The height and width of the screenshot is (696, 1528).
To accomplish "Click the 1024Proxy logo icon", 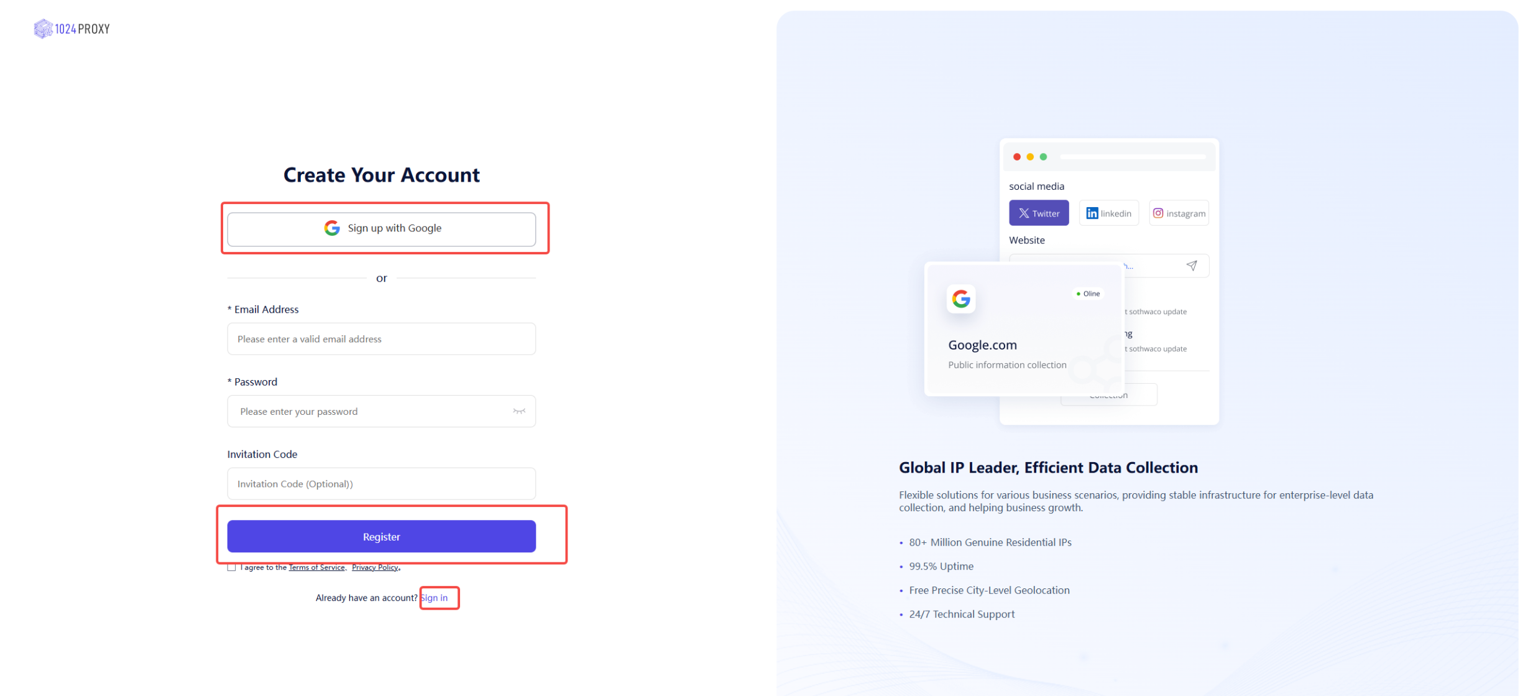I will point(43,29).
